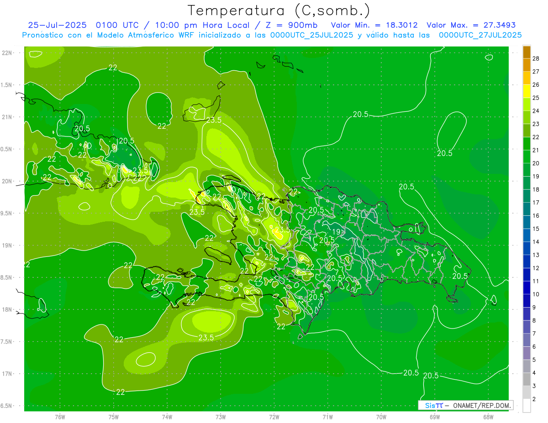Viewport: 548px width, 423px height.
Task: Click the "69W" longitude axis label
Action: tap(435, 417)
